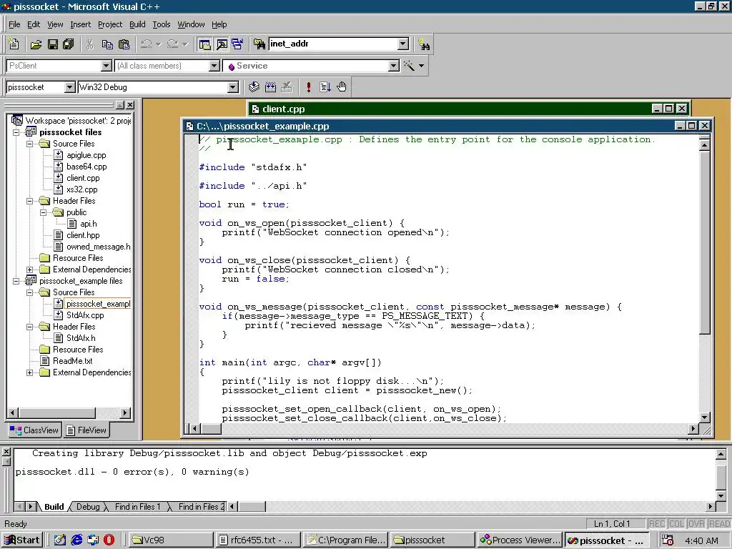
Task: Click the Search help icon right of find box
Action: [424, 44]
